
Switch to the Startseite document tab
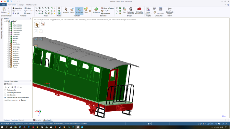coord(37,120)
